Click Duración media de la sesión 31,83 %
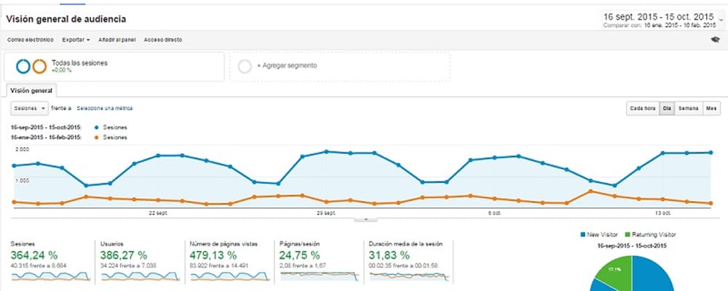The height and width of the screenshot is (291, 728). tap(389, 255)
